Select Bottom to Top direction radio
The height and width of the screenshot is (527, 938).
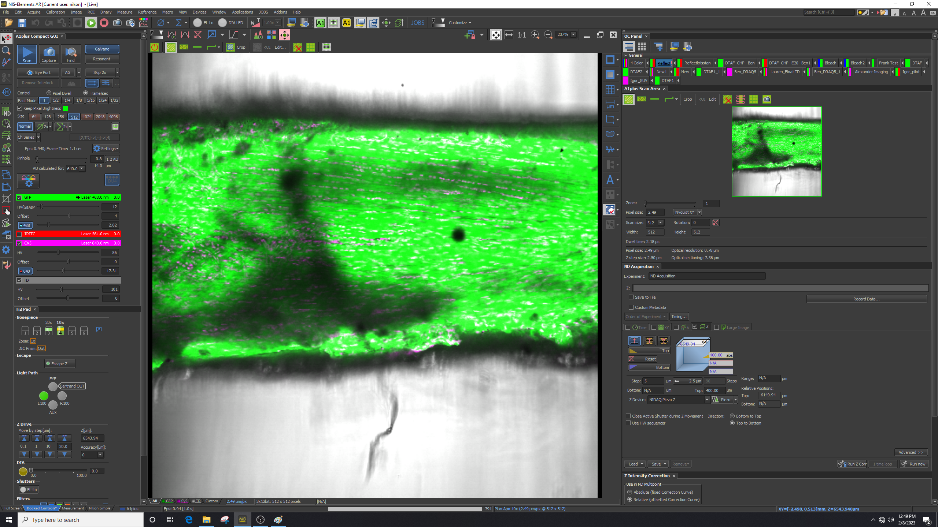[x=732, y=416]
